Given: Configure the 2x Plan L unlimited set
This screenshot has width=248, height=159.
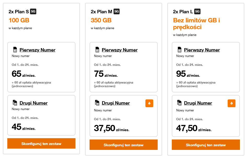Looking at the screenshot, I should [x=206, y=145].
